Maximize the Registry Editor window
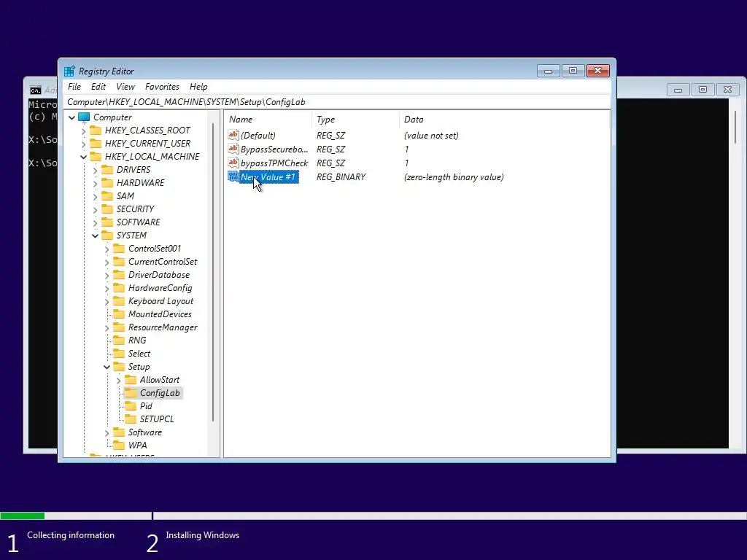 [x=573, y=71]
